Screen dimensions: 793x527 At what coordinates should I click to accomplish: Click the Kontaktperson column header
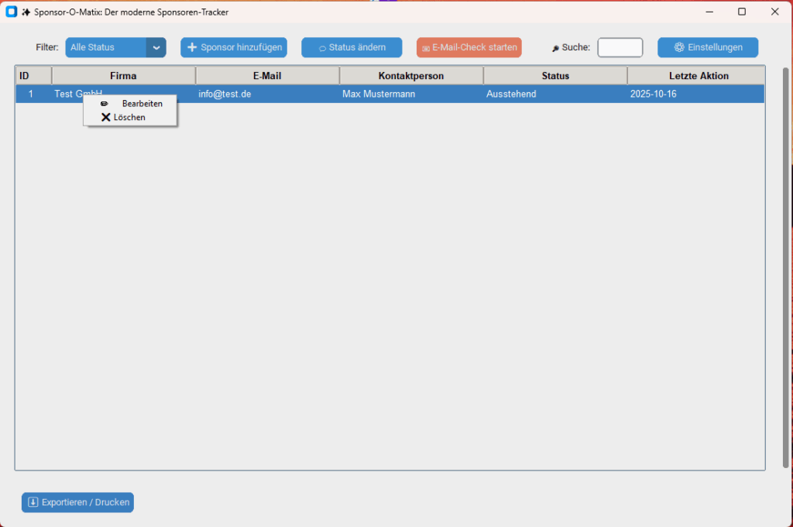pos(410,76)
